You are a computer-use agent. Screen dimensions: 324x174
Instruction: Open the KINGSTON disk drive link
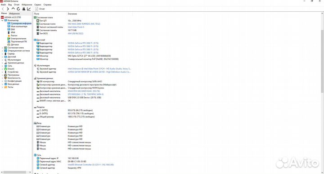click(x=84, y=91)
